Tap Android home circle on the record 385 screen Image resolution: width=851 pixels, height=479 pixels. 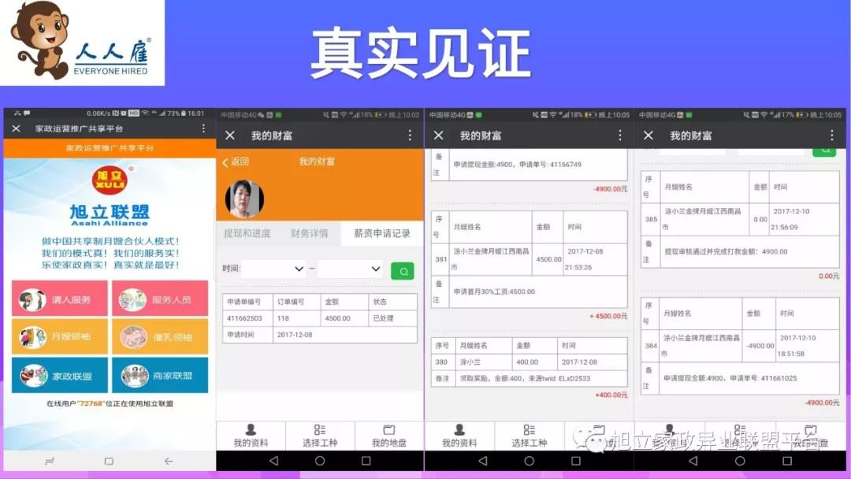point(740,461)
